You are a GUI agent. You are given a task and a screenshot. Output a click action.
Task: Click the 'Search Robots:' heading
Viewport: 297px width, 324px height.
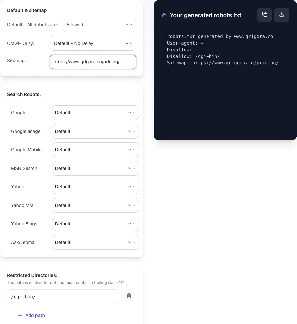[24, 94]
